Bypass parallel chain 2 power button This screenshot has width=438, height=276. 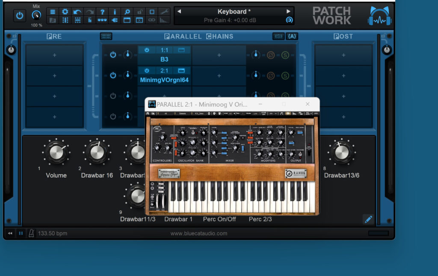click(113, 75)
